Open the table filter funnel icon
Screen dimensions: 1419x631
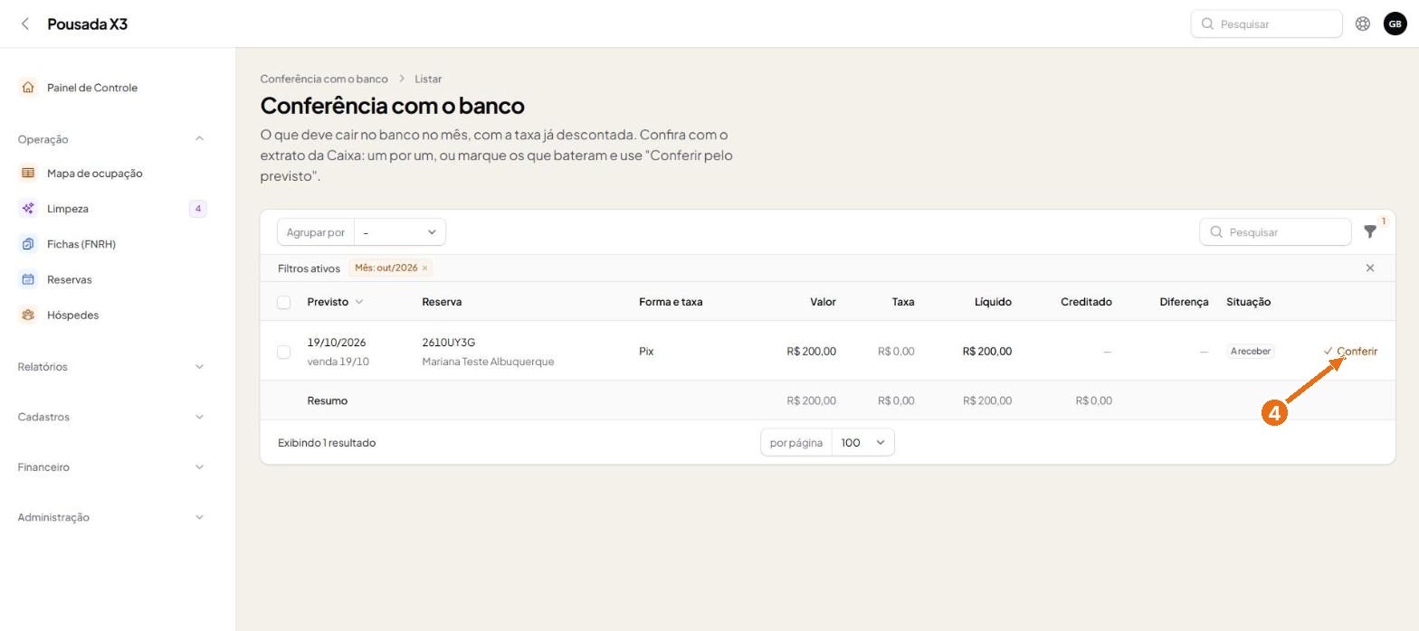point(1370,232)
